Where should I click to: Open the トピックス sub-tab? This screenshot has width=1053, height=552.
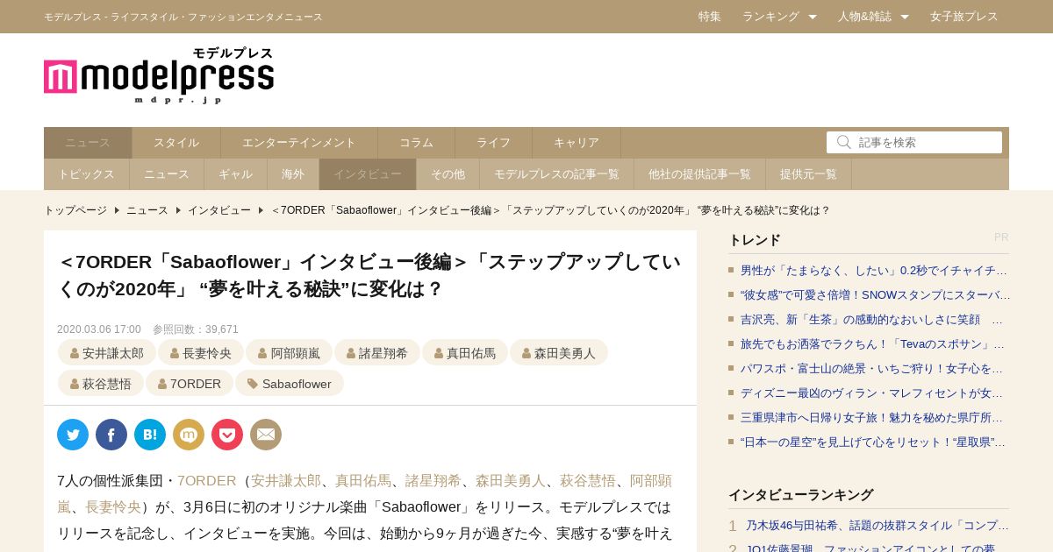click(x=86, y=174)
